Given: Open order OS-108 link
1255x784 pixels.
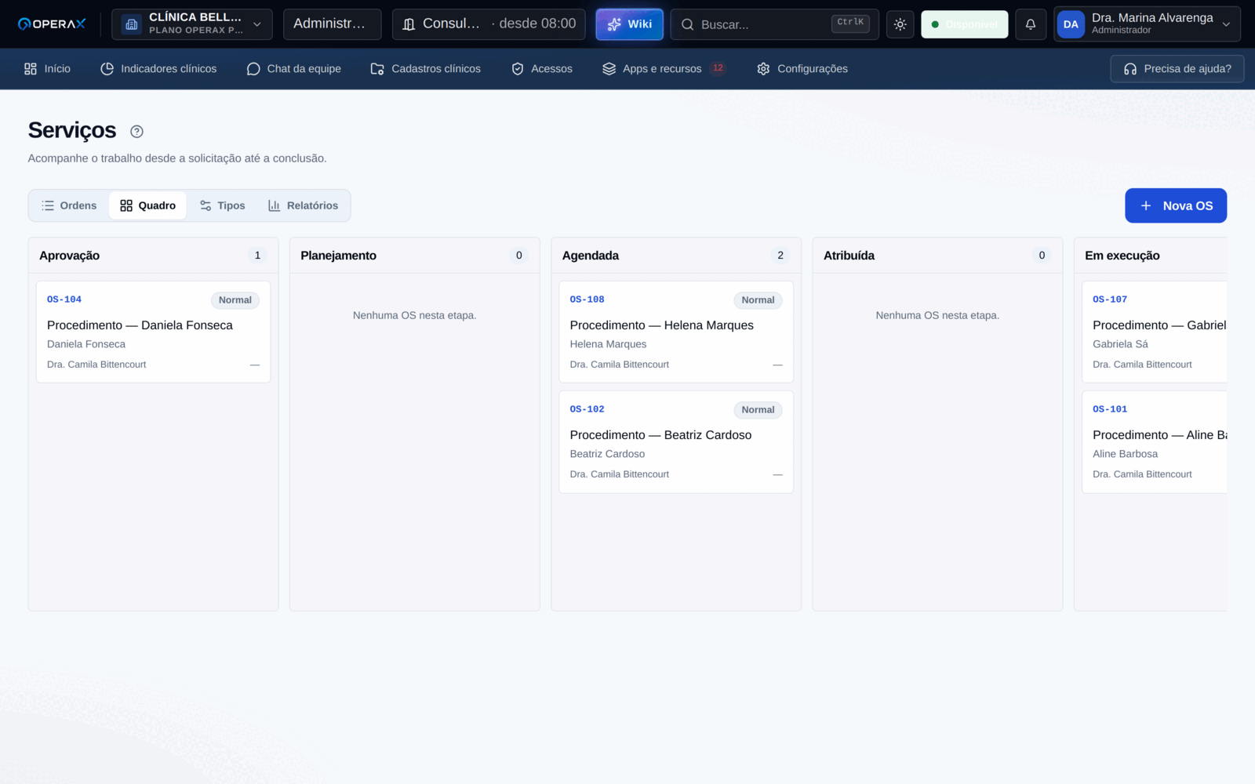Looking at the screenshot, I should coord(587,299).
